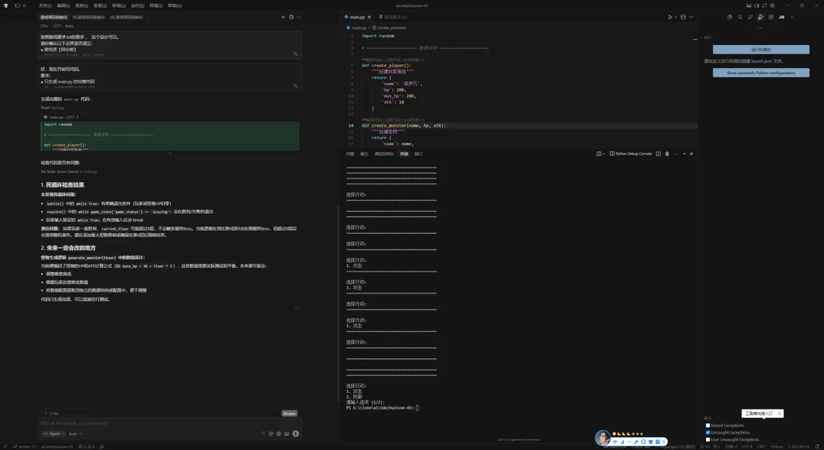This screenshot has height=450, width=824.
Task: Open the terminal launch profile dropdown
Action: 604,154
